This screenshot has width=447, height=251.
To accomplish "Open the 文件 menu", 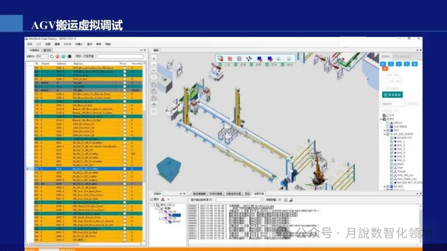I will (30, 44).
